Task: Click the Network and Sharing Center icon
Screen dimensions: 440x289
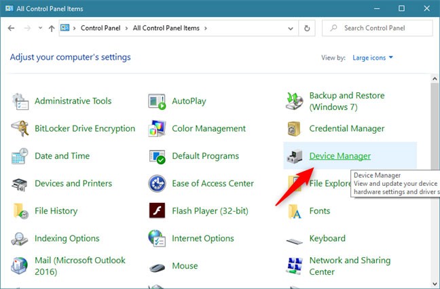Action: pyautogui.click(x=295, y=266)
